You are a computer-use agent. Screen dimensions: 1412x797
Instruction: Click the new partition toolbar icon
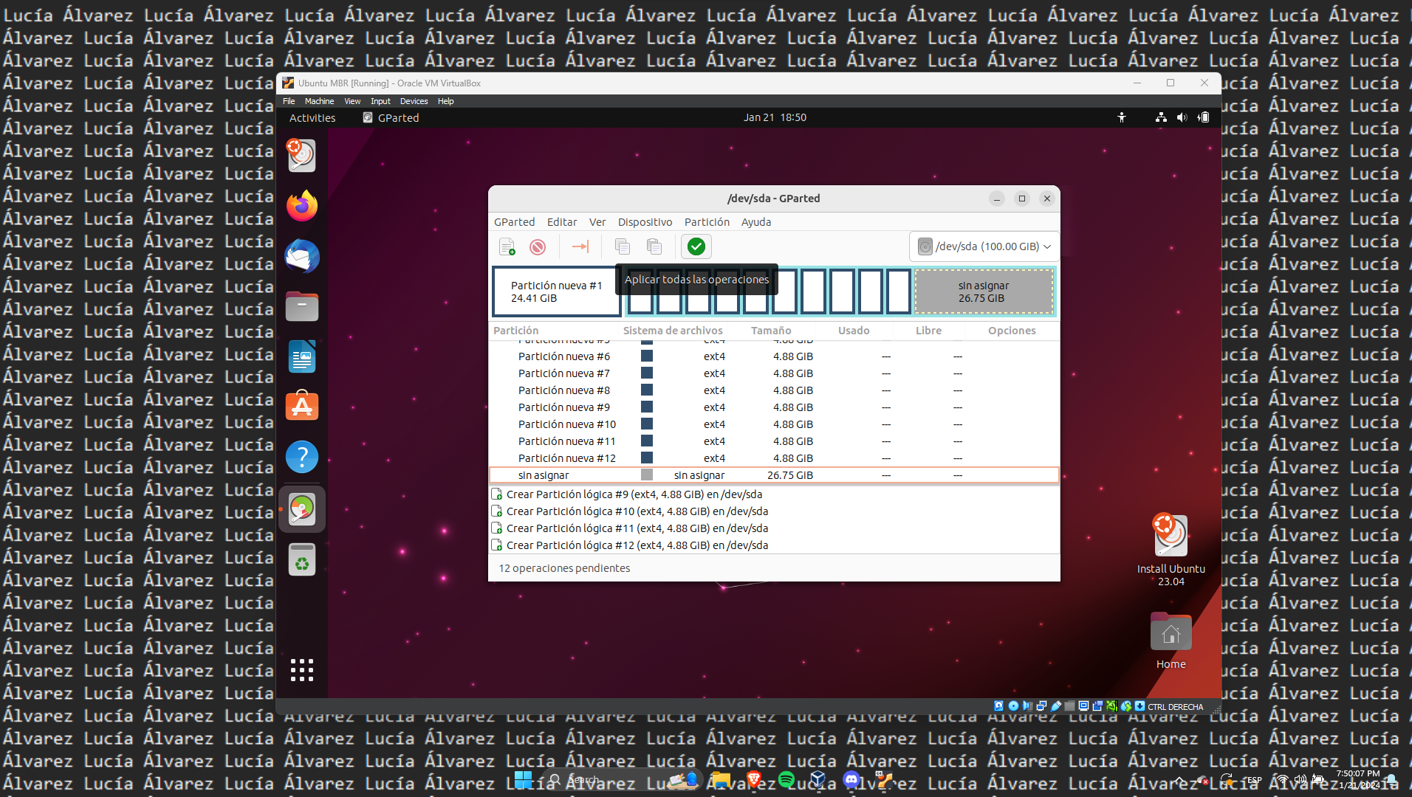(507, 246)
